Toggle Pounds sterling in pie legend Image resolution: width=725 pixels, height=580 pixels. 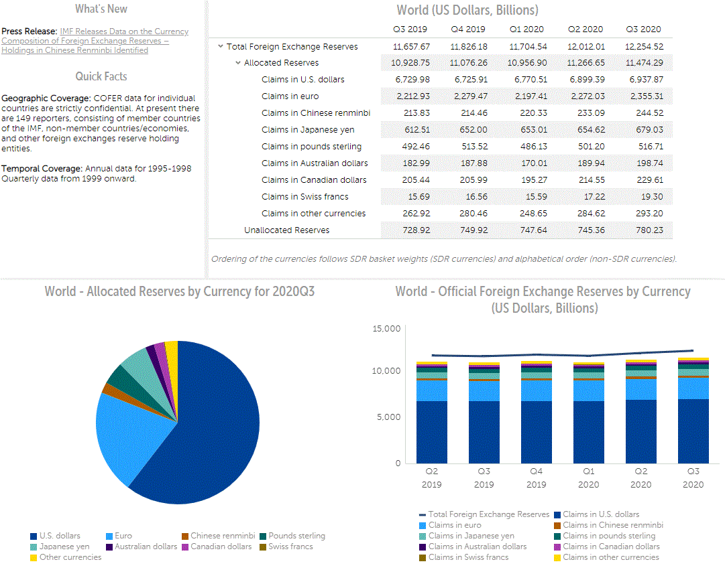point(263,536)
